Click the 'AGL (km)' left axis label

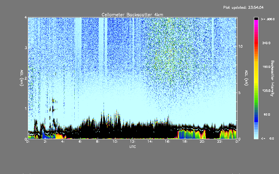coord(22,78)
